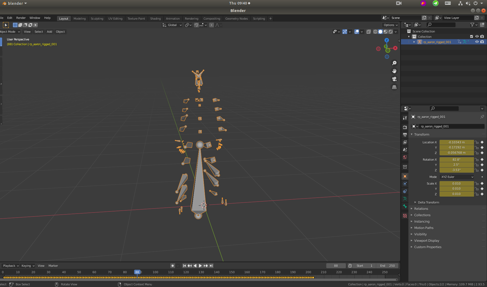
Task: Select rendered viewport shading
Action: coord(391,32)
